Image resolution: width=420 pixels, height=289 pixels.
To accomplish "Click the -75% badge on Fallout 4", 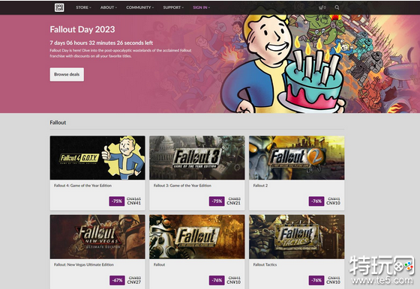I will coord(117,201).
